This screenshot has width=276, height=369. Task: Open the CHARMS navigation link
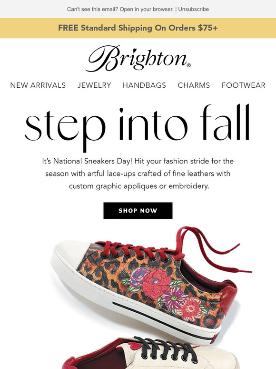click(x=194, y=85)
